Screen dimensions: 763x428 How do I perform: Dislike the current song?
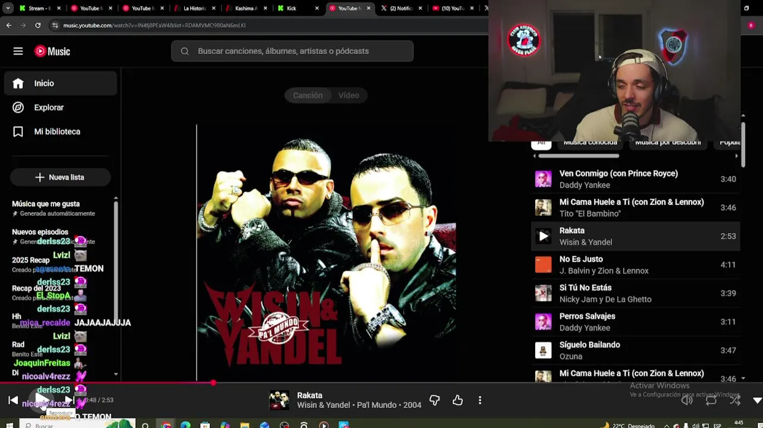[435, 401]
